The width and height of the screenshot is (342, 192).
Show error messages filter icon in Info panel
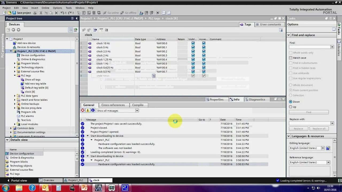tap(83, 110)
